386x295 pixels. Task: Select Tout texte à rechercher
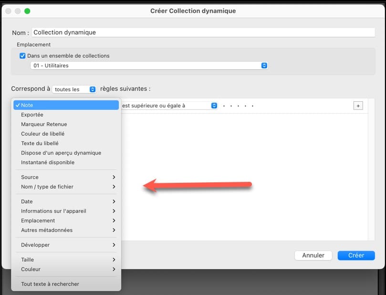(x=66, y=284)
